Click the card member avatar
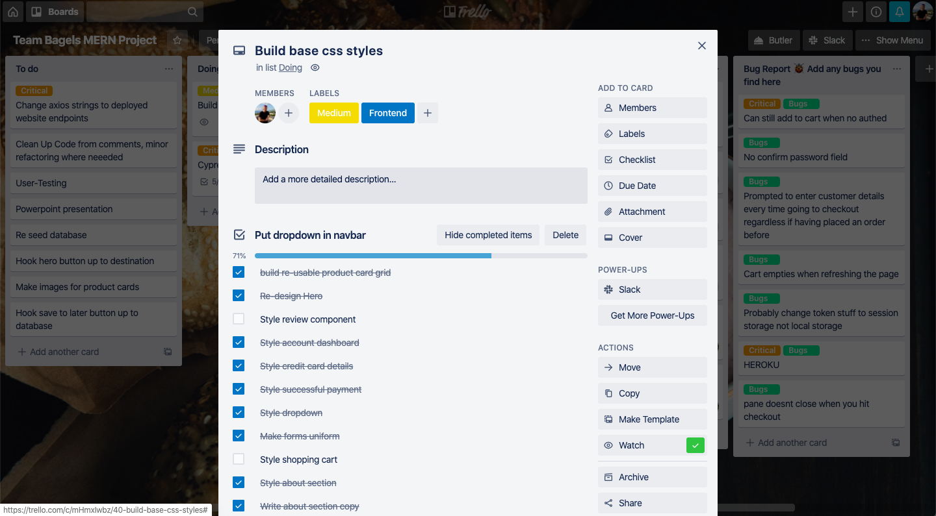Viewport: 936px width, 516px height. pyautogui.click(x=265, y=113)
